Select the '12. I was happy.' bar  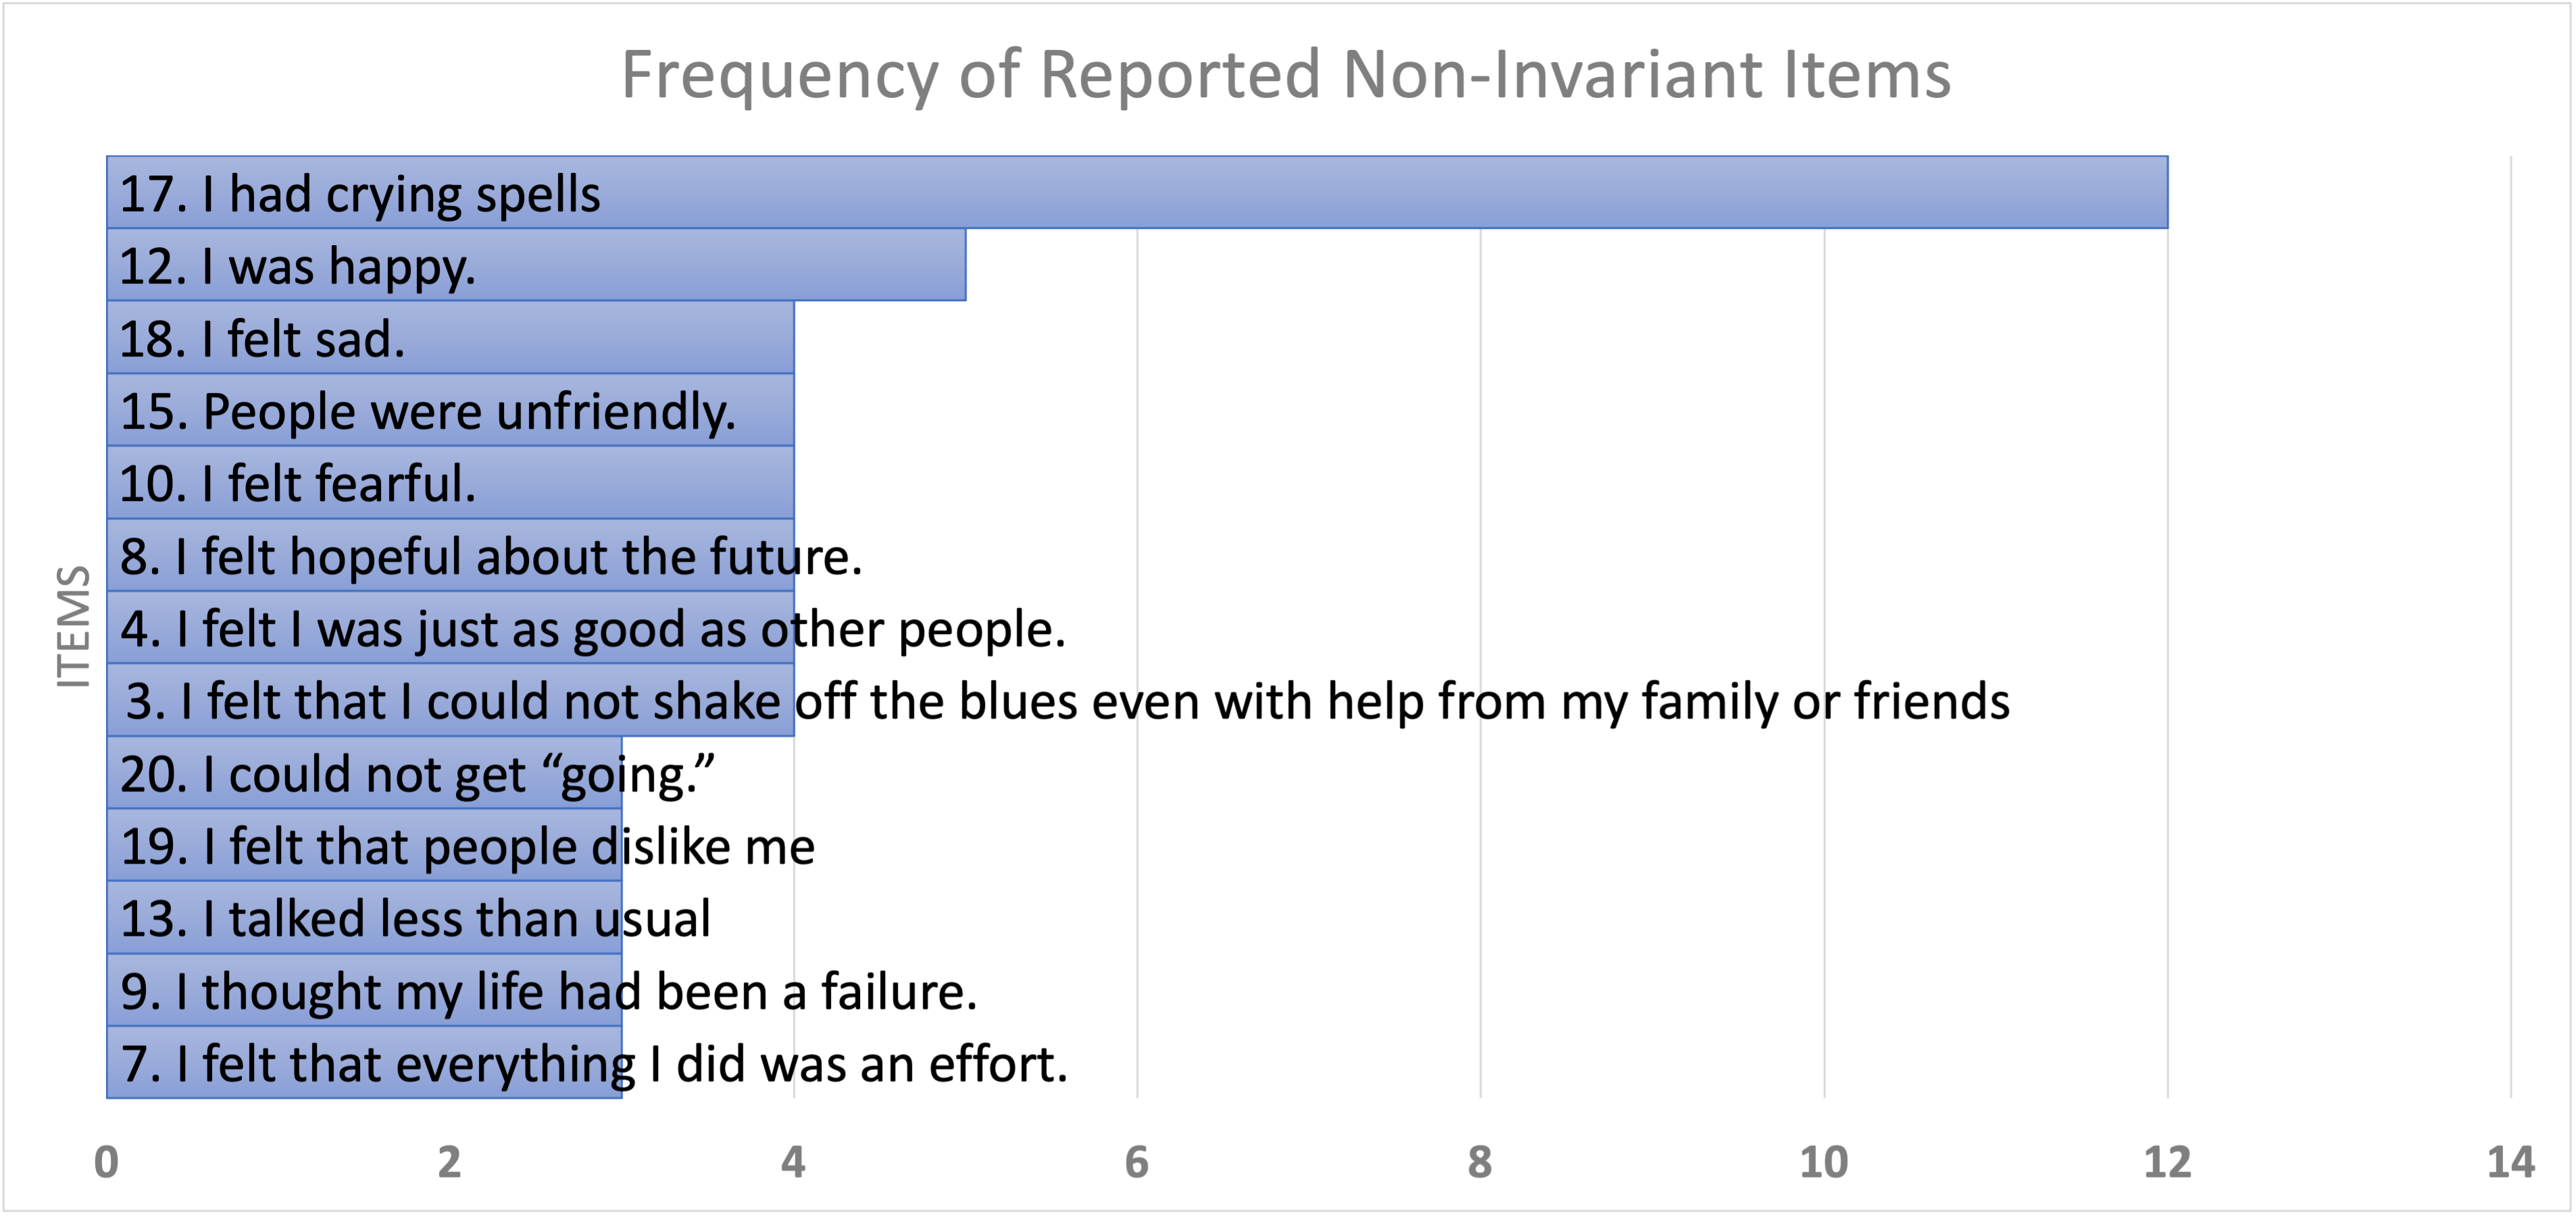pyautogui.click(x=536, y=266)
